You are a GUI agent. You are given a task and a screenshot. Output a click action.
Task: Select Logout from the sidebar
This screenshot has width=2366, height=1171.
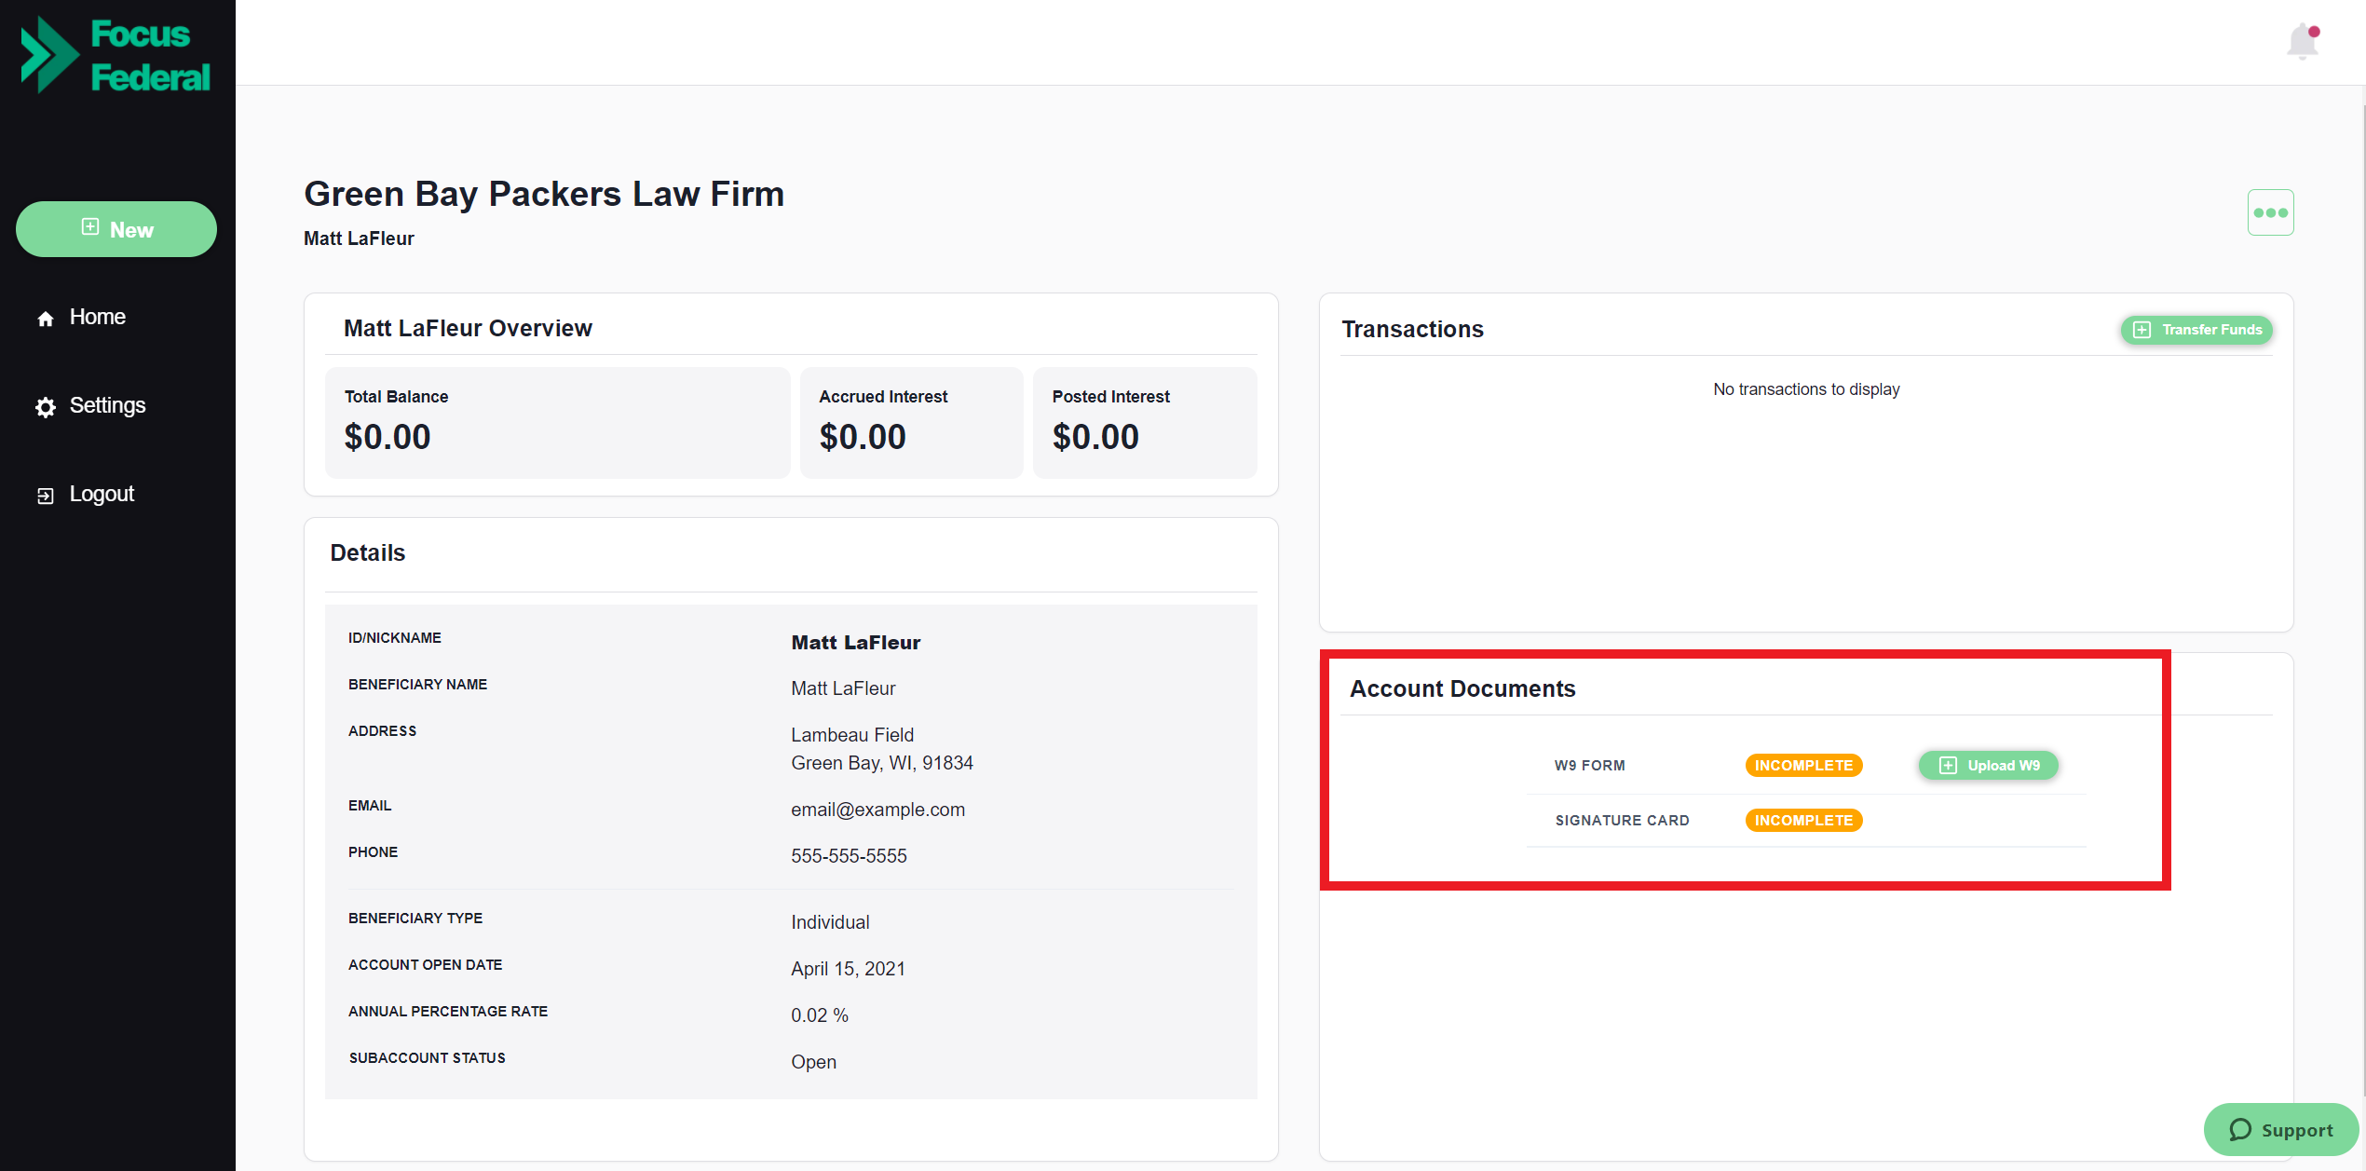[102, 494]
